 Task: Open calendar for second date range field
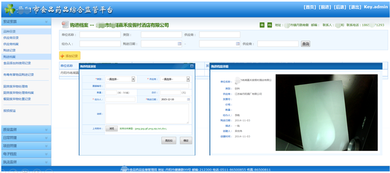pyautogui.click(x=238, y=44)
